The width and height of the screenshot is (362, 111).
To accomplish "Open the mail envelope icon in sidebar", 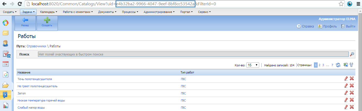I will (6, 33).
